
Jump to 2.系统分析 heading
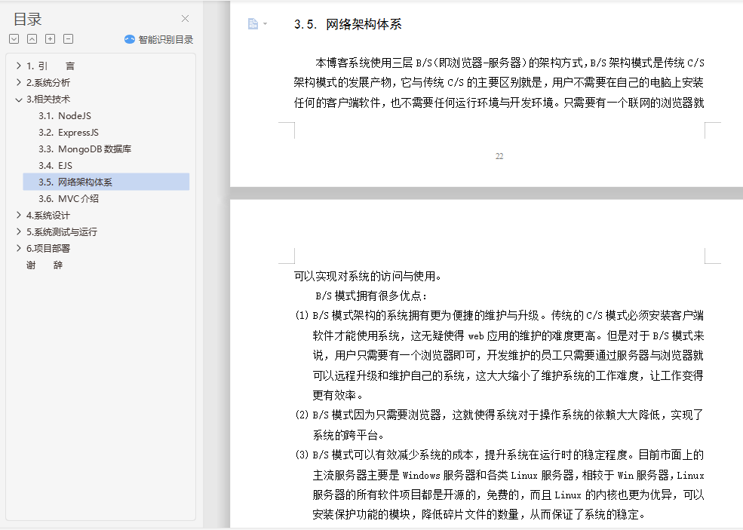(x=48, y=82)
